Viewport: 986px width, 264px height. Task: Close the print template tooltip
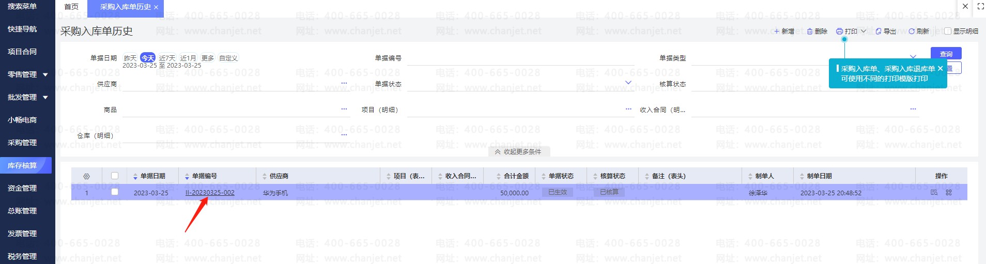coord(940,69)
